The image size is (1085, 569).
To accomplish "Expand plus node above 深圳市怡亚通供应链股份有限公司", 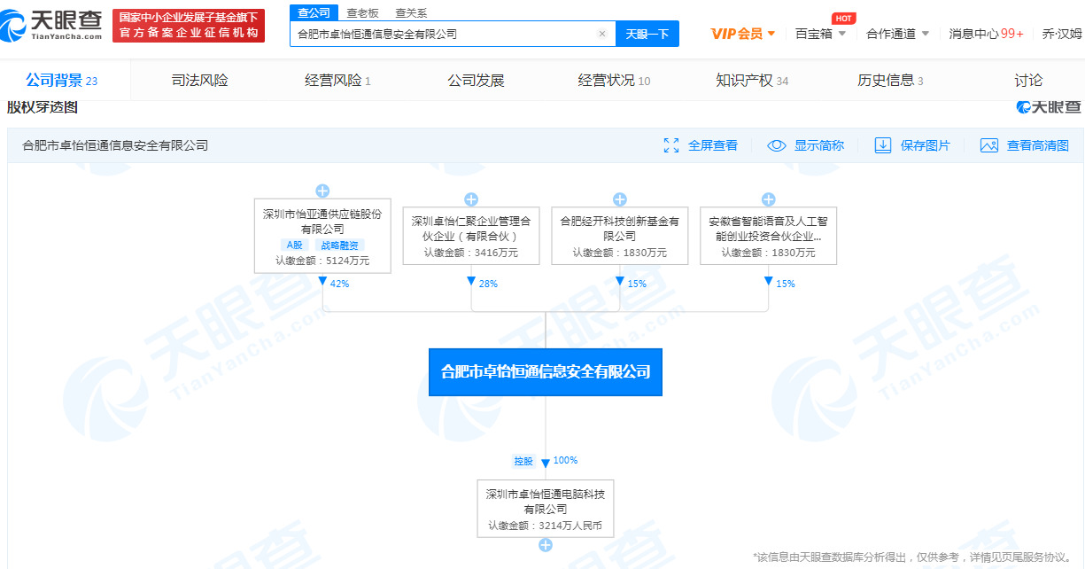I will (322, 191).
